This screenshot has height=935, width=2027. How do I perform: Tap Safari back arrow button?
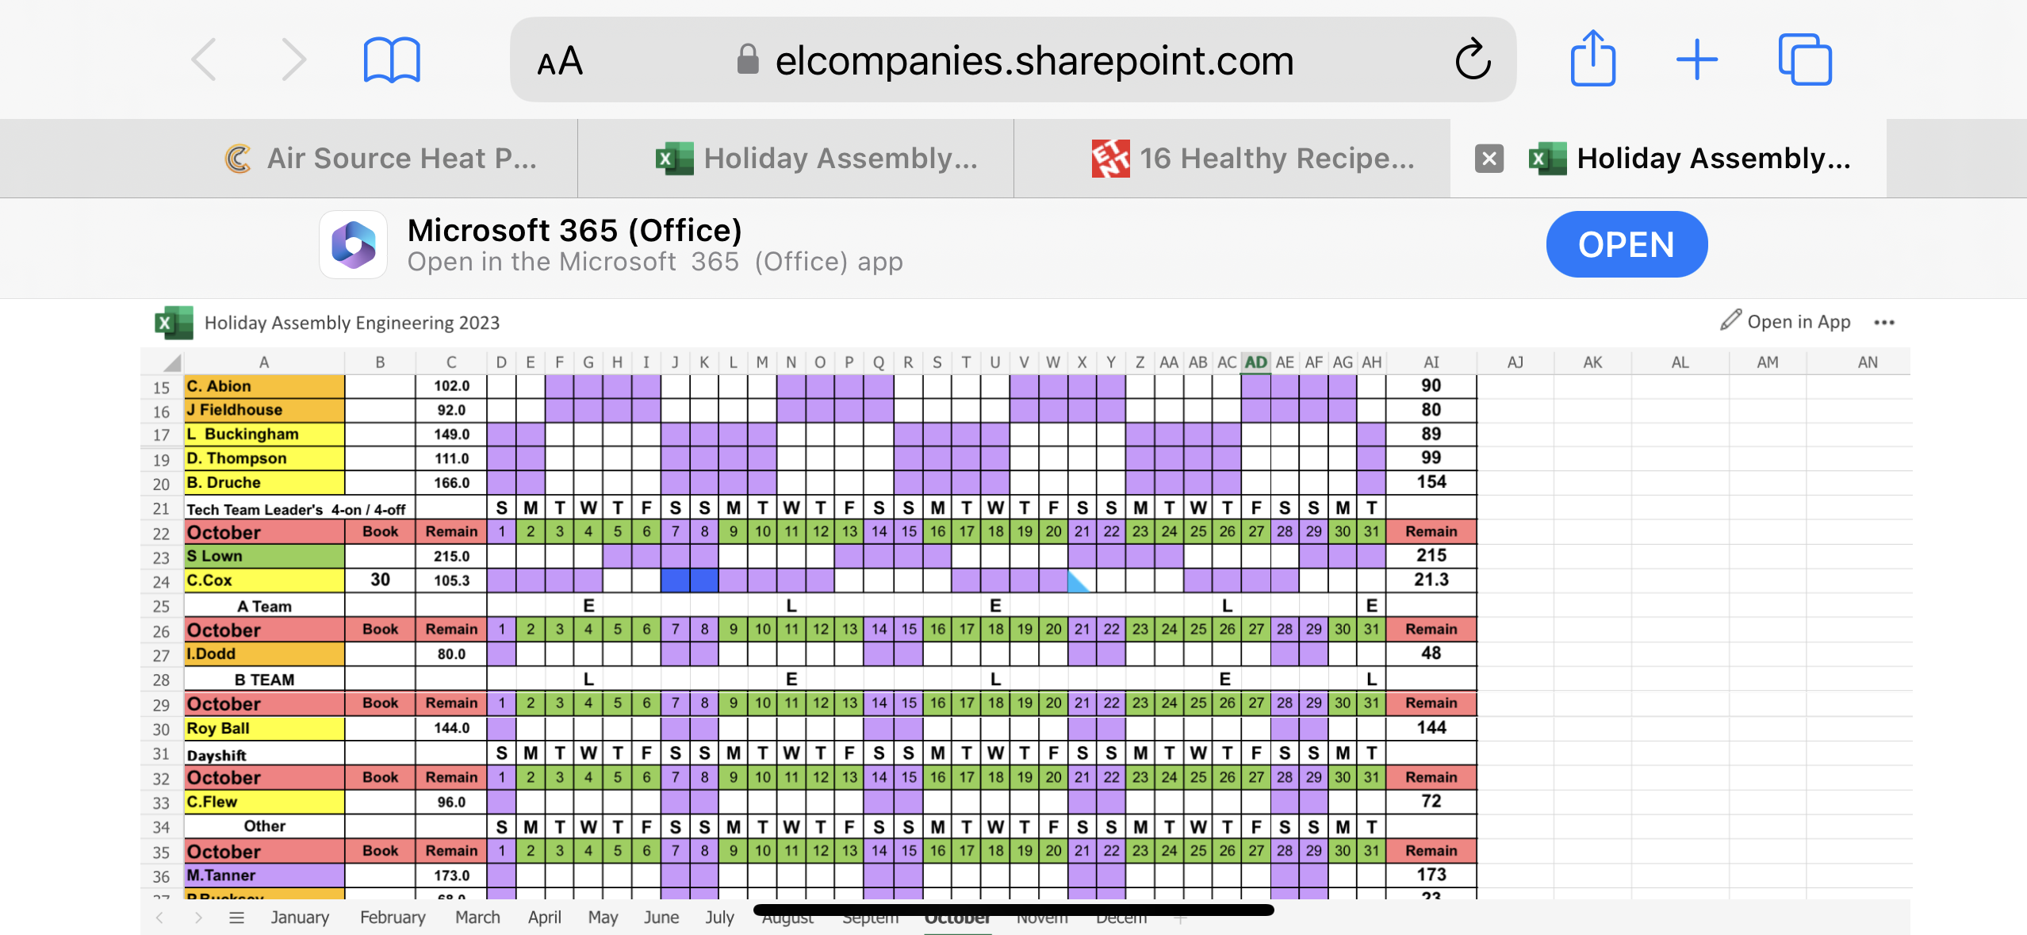coord(204,60)
